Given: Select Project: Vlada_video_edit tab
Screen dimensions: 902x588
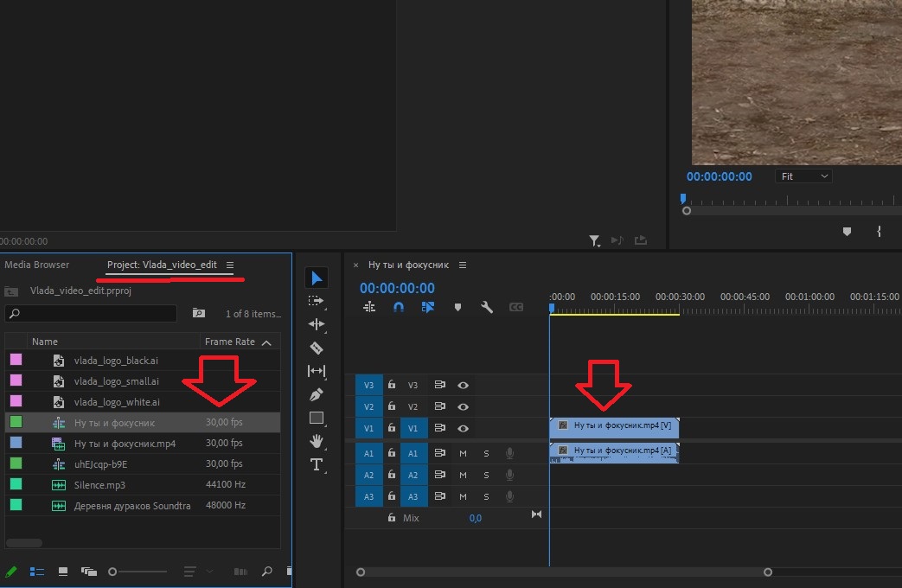Looking at the screenshot, I should (x=162, y=265).
